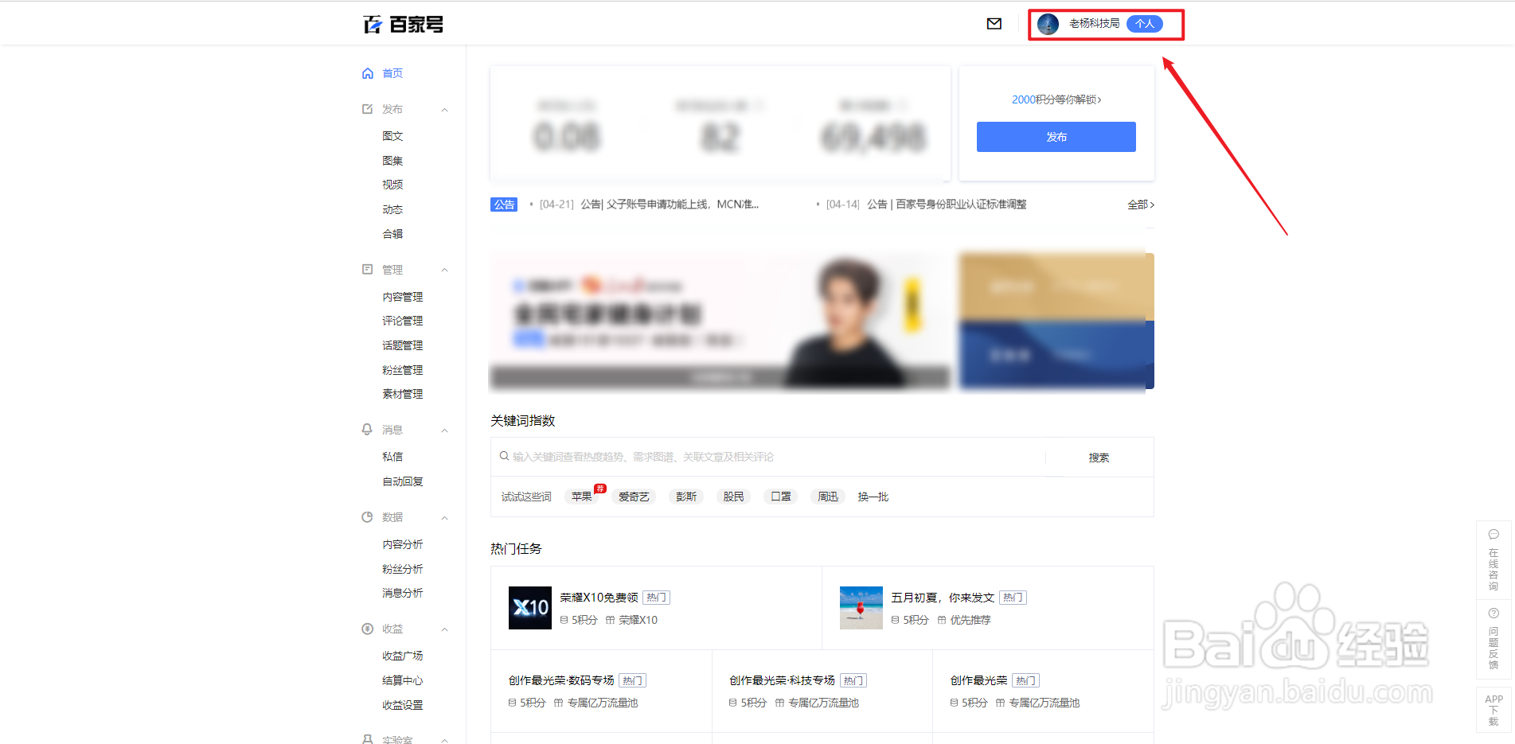Select the 口罩 suggested keyword

781,497
